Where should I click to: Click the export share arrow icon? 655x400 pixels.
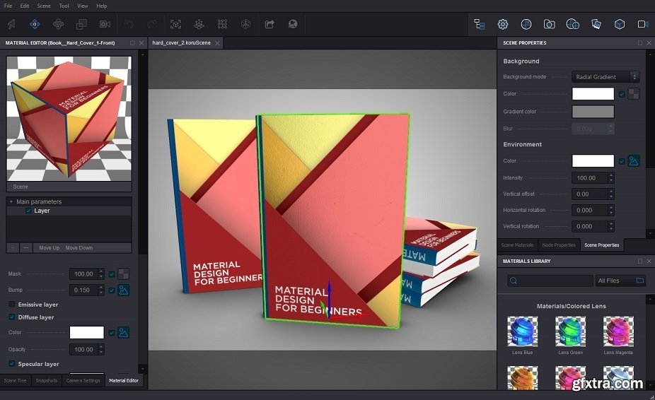pyautogui.click(x=269, y=24)
